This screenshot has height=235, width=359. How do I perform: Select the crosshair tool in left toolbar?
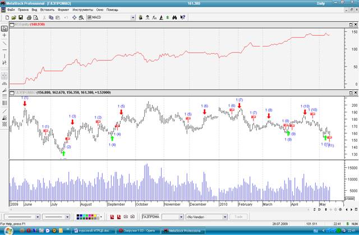(4, 35)
